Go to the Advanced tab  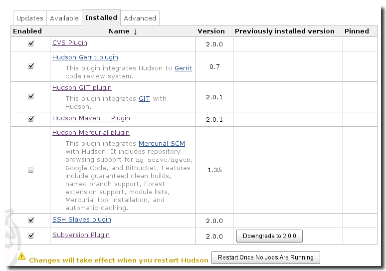point(140,18)
